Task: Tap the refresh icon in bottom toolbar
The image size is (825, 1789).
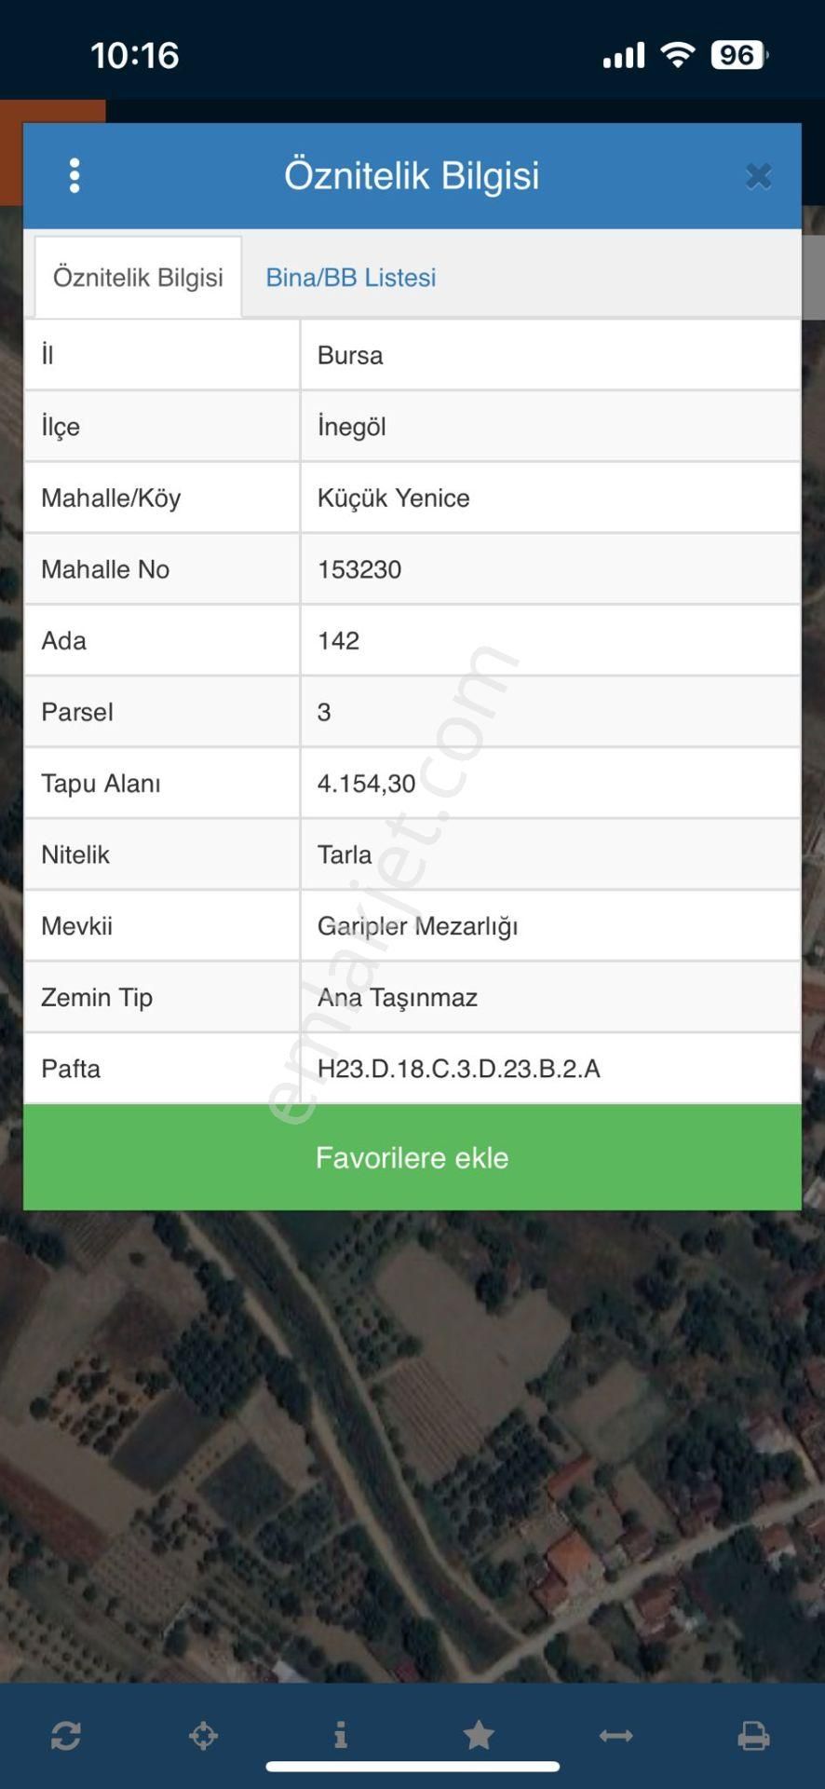Action: click(x=66, y=1736)
